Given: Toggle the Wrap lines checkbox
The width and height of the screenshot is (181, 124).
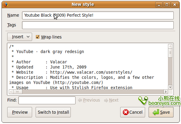Looking at the screenshot, I should tap(38, 37).
